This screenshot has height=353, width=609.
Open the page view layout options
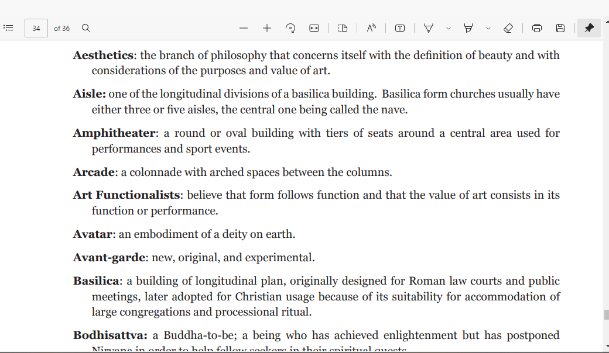(x=343, y=28)
